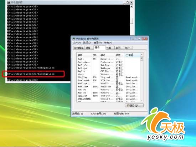Click the CPU 使用: 2% status entry

(x=98, y=113)
